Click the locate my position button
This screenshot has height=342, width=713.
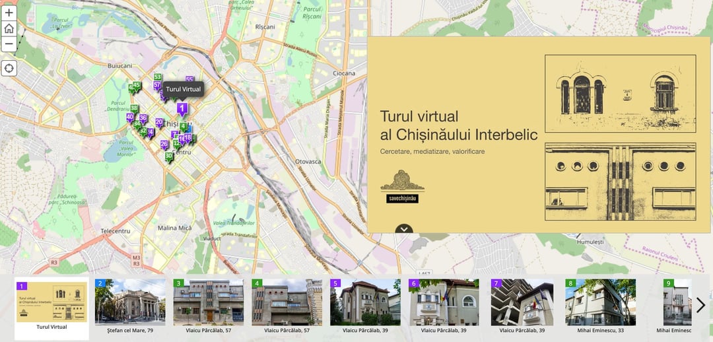pos(9,68)
